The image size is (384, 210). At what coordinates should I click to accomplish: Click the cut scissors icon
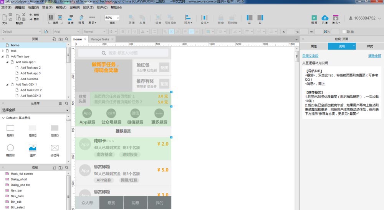point(24,15)
